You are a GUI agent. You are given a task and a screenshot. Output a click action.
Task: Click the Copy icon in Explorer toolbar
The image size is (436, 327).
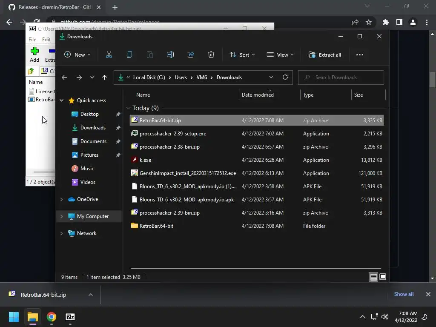(x=129, y=55)
